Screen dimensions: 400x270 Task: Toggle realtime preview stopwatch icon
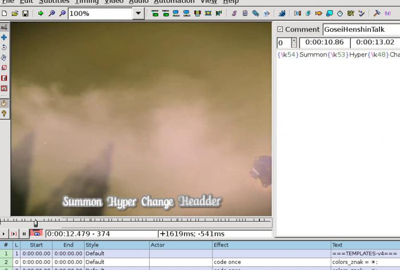4,104
